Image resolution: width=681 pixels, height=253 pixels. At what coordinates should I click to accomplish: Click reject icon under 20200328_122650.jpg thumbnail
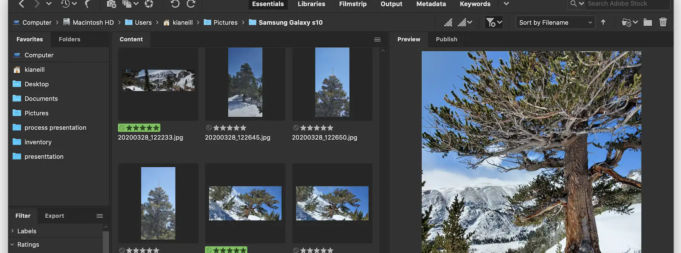pos(296,128)
